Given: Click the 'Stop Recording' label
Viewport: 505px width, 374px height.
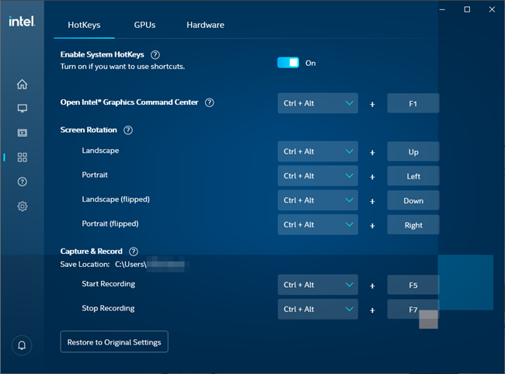Looking at the screenshot, I should 108,308.
